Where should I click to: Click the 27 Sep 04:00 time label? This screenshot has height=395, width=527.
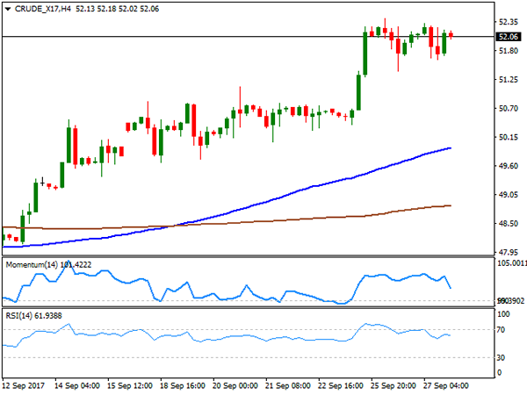(x=445, y=386)
